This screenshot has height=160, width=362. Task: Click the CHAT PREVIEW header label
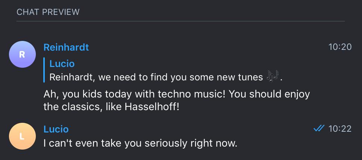click(48, 12)
